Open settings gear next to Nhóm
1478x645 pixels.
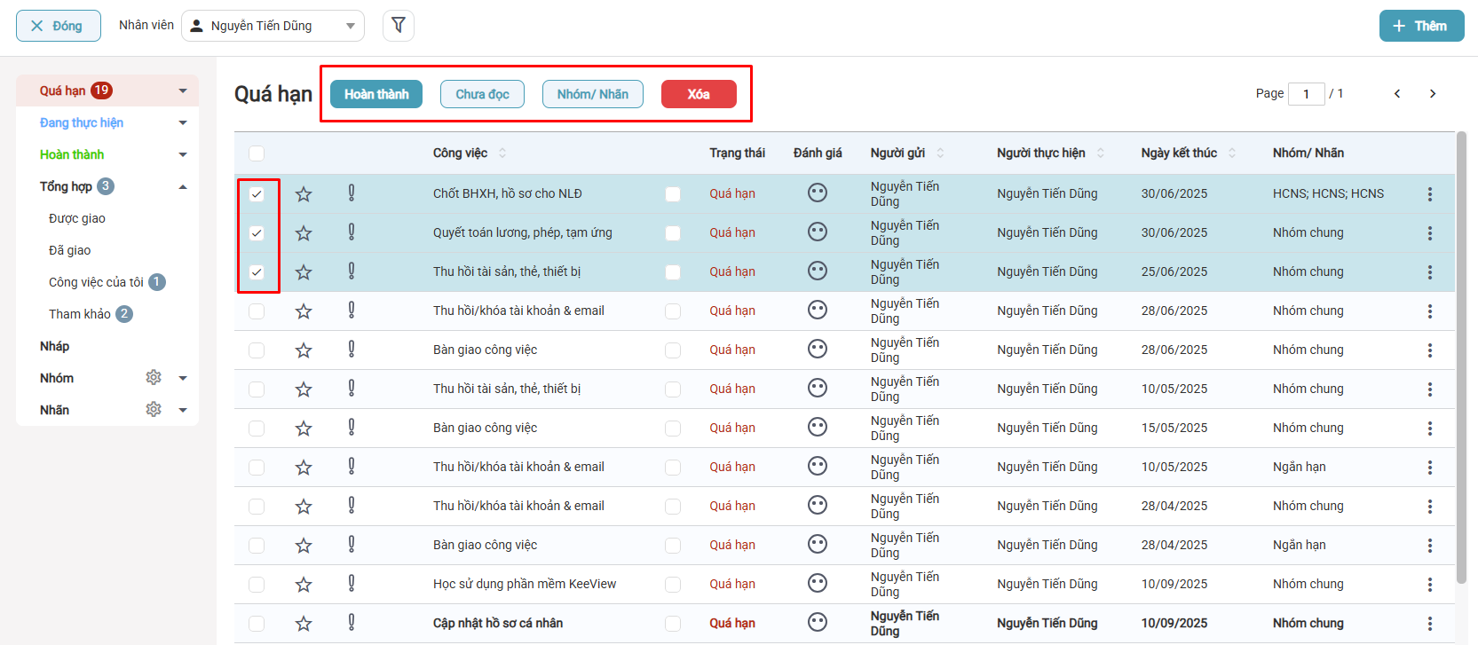[x=154, y=378]
